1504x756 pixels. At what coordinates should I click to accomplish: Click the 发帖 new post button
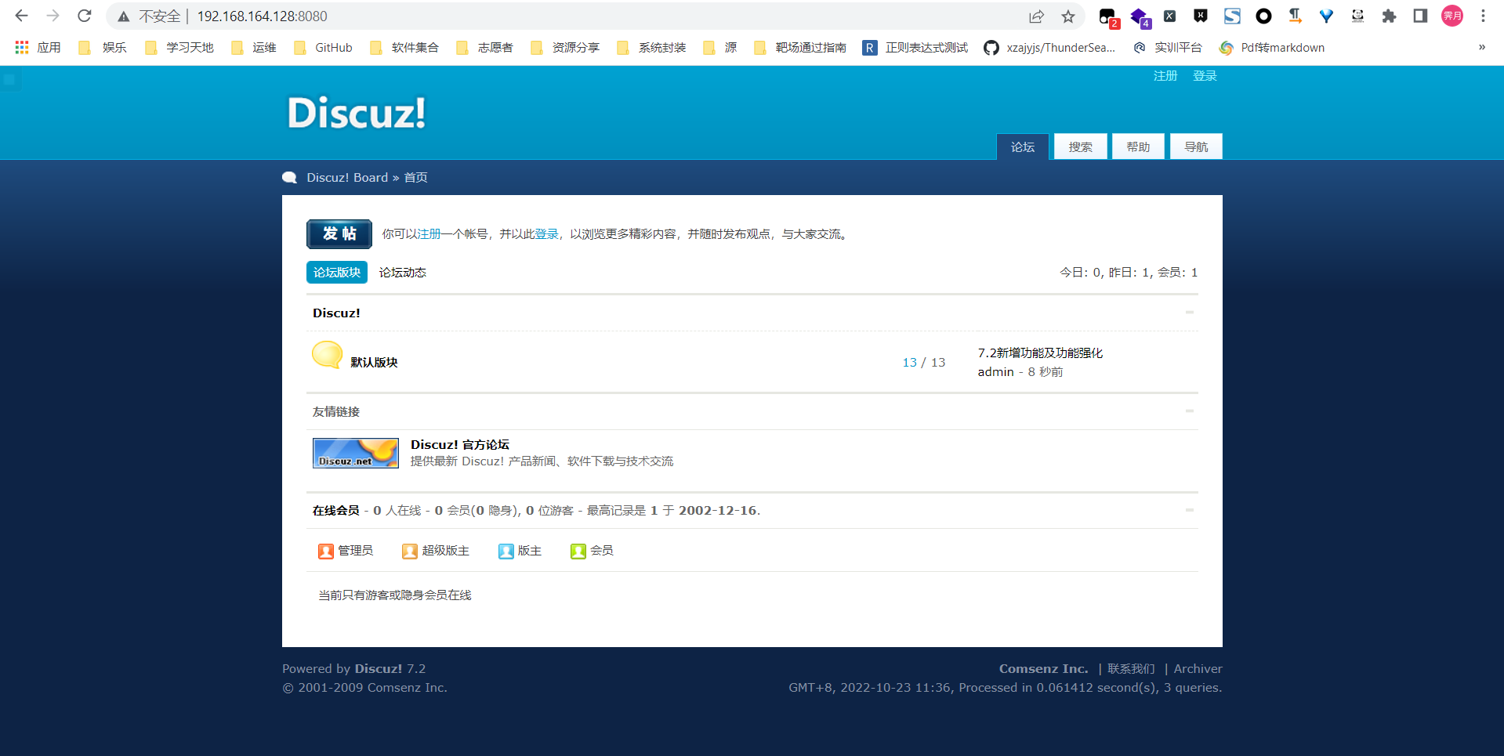pyautogui.click(x=339, y=234)
